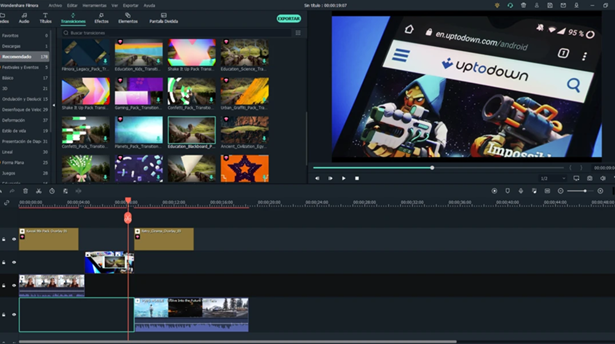Take a snapshot with camera icon
The image size is (615, 344).
tap(590, 178)
